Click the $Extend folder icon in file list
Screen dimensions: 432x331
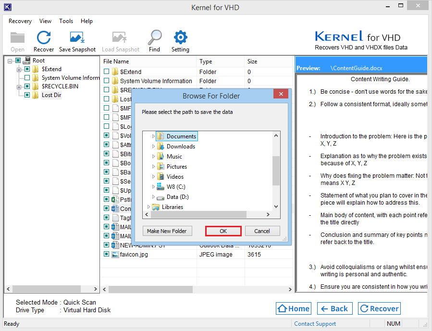[115, 72]
